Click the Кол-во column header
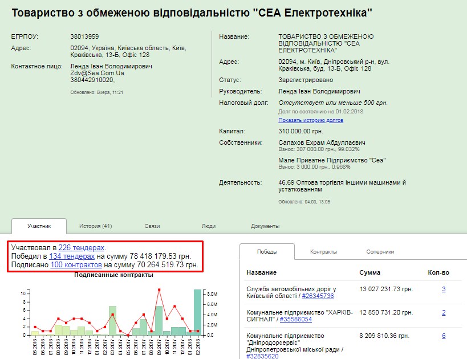467x359 pixels. pyautogui.click(x=438, y=273)
